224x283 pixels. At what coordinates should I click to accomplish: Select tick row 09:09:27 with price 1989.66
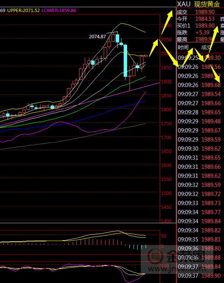[199, 103]
